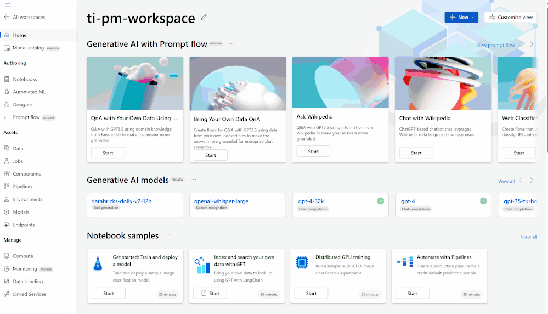
Task: Start Distributed GPU training notebook
Action: (x=311, y=293)
